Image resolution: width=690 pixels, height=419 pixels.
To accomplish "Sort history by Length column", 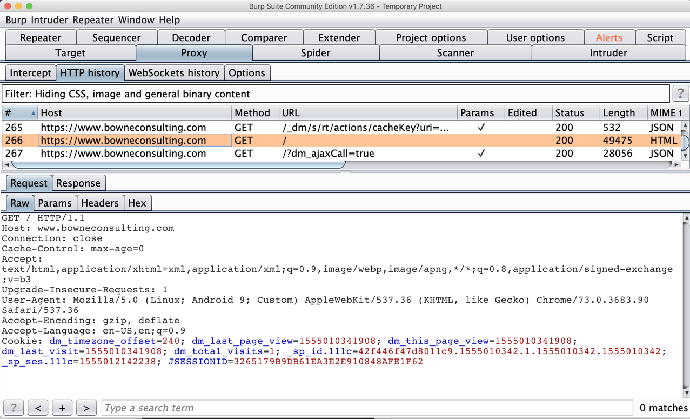I will click(619, 113).
